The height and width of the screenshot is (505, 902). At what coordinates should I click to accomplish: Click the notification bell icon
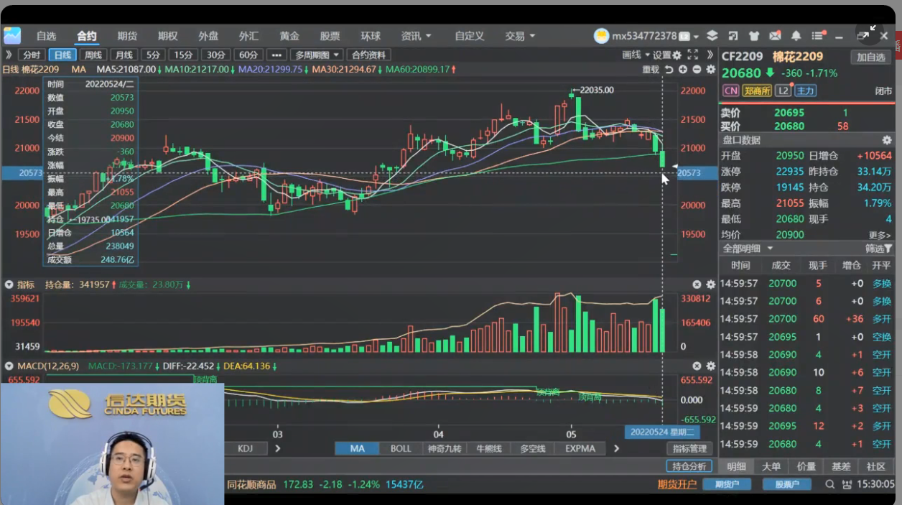(x=796, y=36)
